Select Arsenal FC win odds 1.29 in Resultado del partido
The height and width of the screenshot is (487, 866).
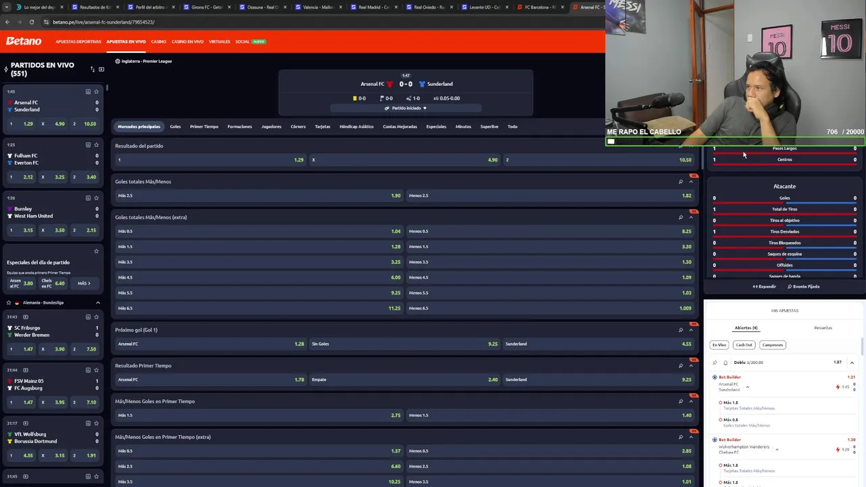(x=211, y=160)
